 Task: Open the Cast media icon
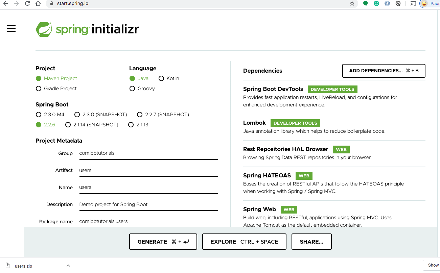pos(413,4)
